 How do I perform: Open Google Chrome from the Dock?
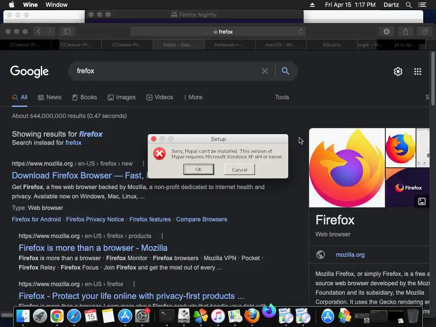tap(57, 316)
